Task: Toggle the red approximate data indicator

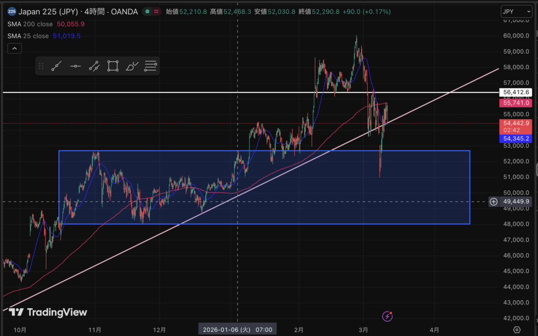Action: tap(157, 11)
